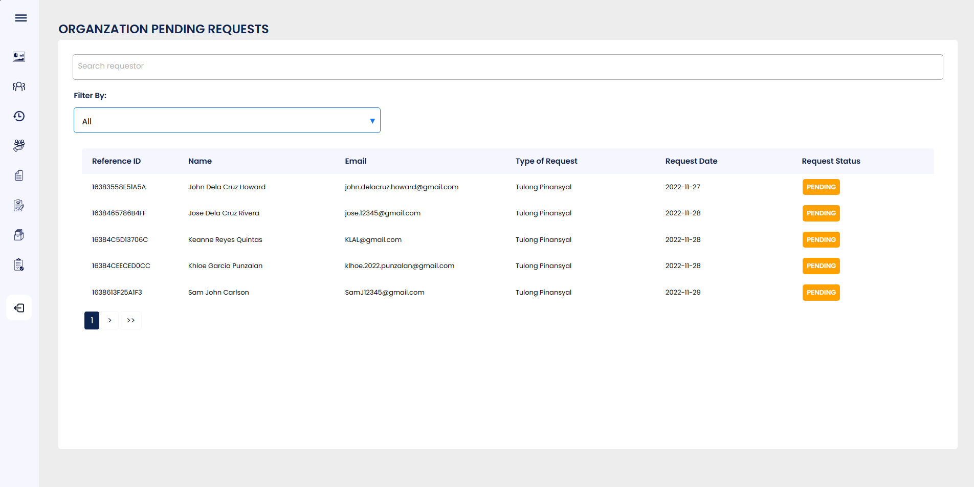Click the logout icon in sidebar
The image size is (974, 487).
19,308
